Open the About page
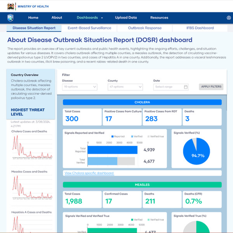Viewport: 233px width, 233px height. (57, 17)
